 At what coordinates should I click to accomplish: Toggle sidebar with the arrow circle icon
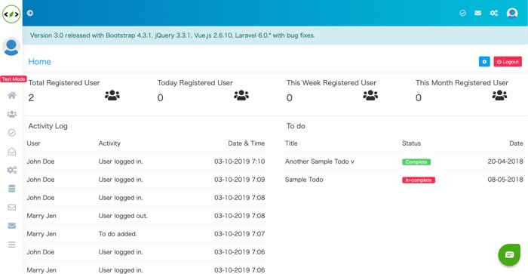coord(30,13)
